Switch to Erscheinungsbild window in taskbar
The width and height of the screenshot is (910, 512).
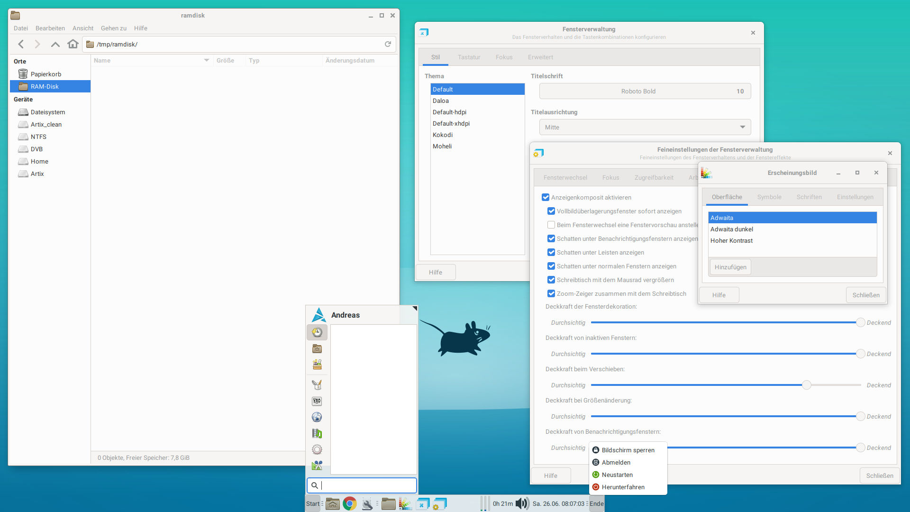[x=405, y=503]
